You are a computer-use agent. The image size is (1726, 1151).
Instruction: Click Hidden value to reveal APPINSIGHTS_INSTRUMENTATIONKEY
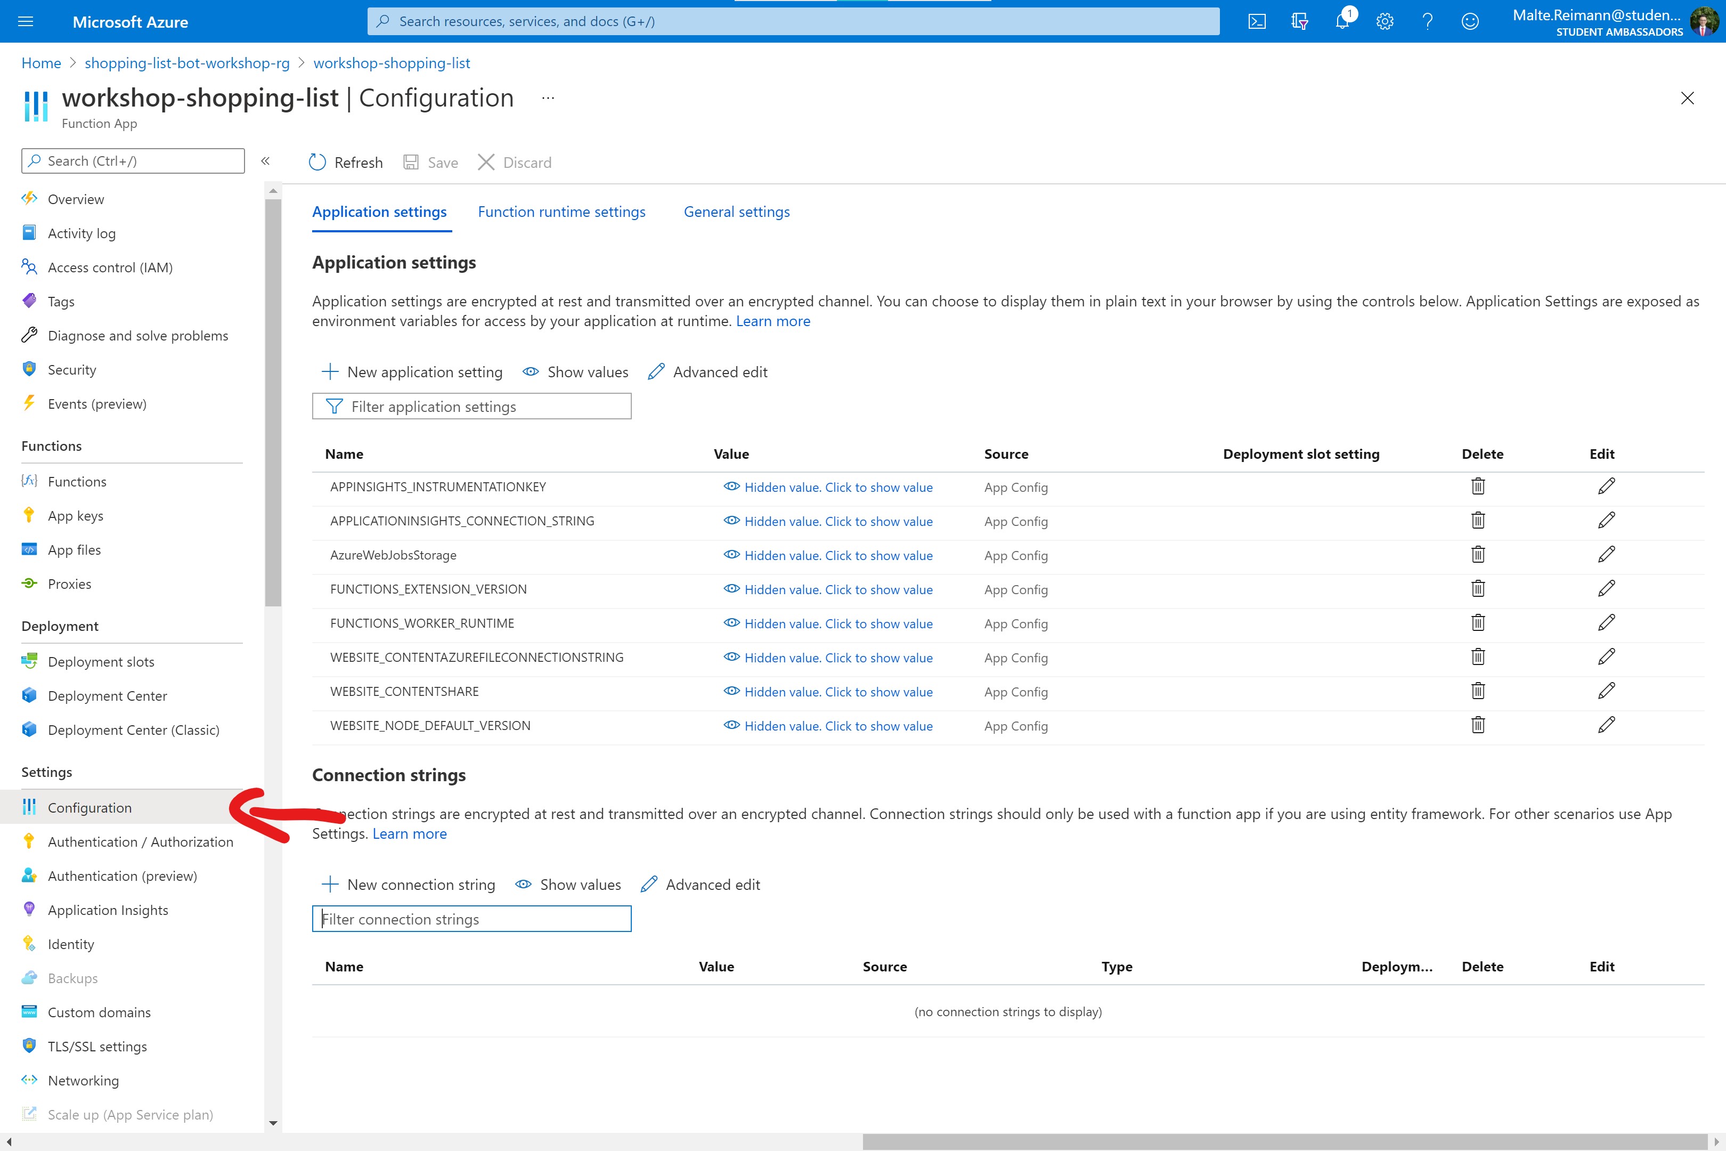click(838, 487)
